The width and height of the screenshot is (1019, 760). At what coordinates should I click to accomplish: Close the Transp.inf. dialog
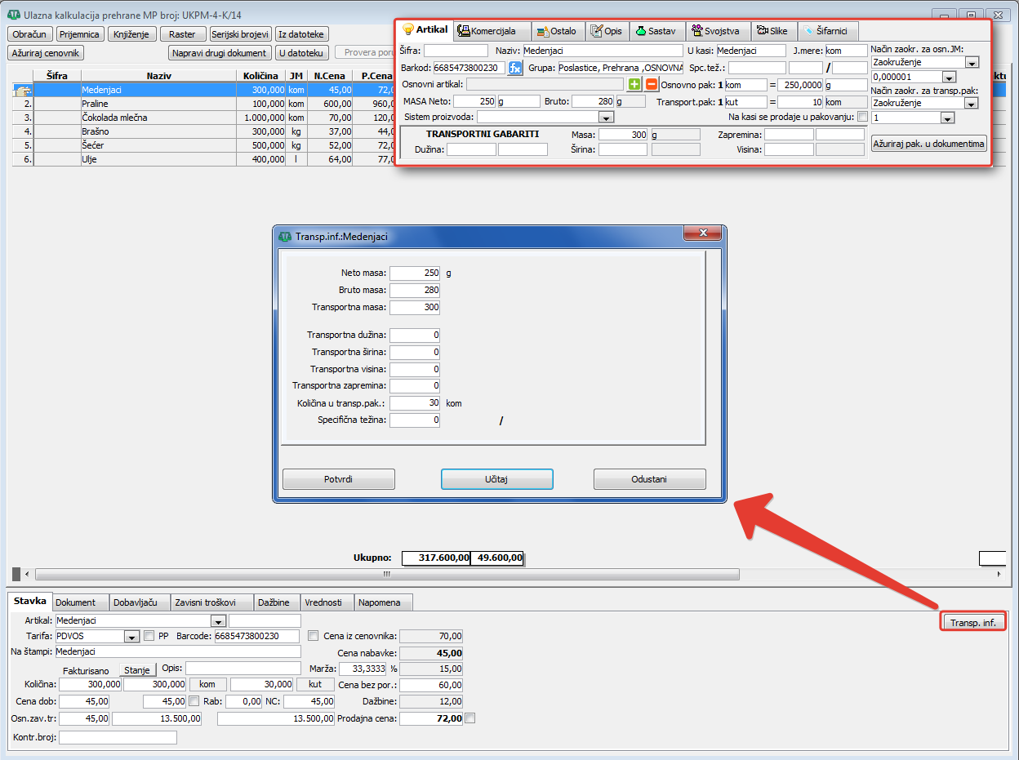coord(702,235)
